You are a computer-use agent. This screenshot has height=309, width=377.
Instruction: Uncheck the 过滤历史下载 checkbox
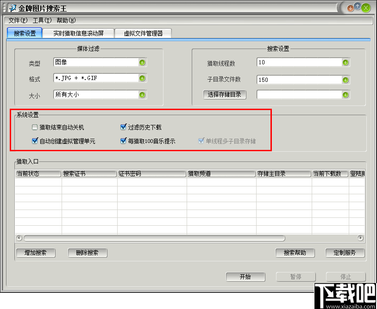click(123, 126)
